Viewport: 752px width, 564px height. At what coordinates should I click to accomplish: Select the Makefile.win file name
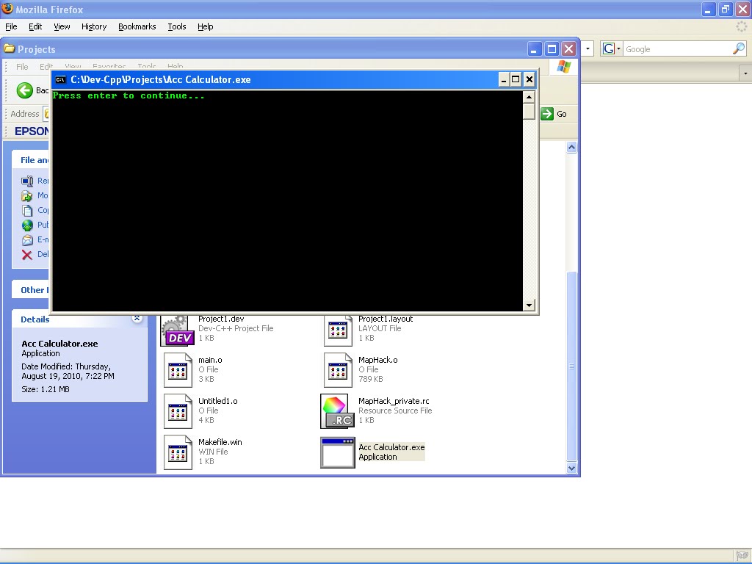point(220,442)
